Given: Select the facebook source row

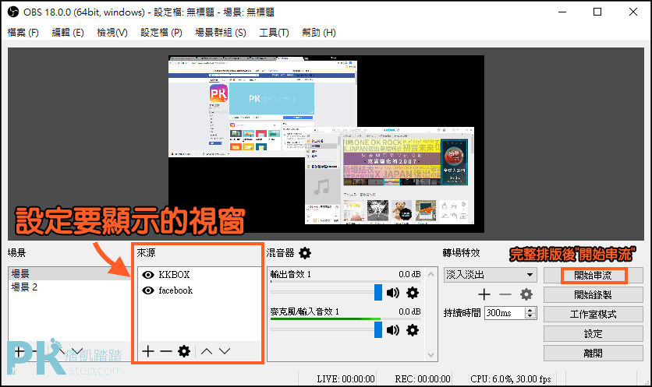Looking at the screenshot, I should 199,290.
